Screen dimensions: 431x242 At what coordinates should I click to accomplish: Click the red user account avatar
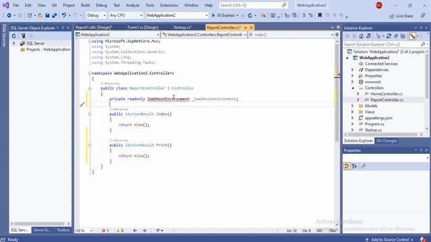tap(379, 5)
